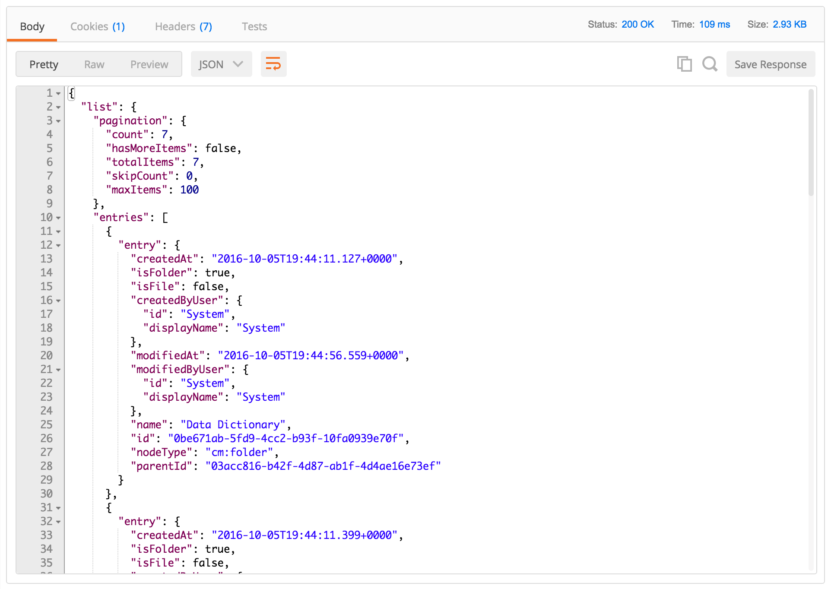The height and width of the screenshot is (589, 831).
Task: Click the parentId "03acc816-b42f-4d87-ab1f-4d4ae16e73ef"
Action: tap(323, 466)
